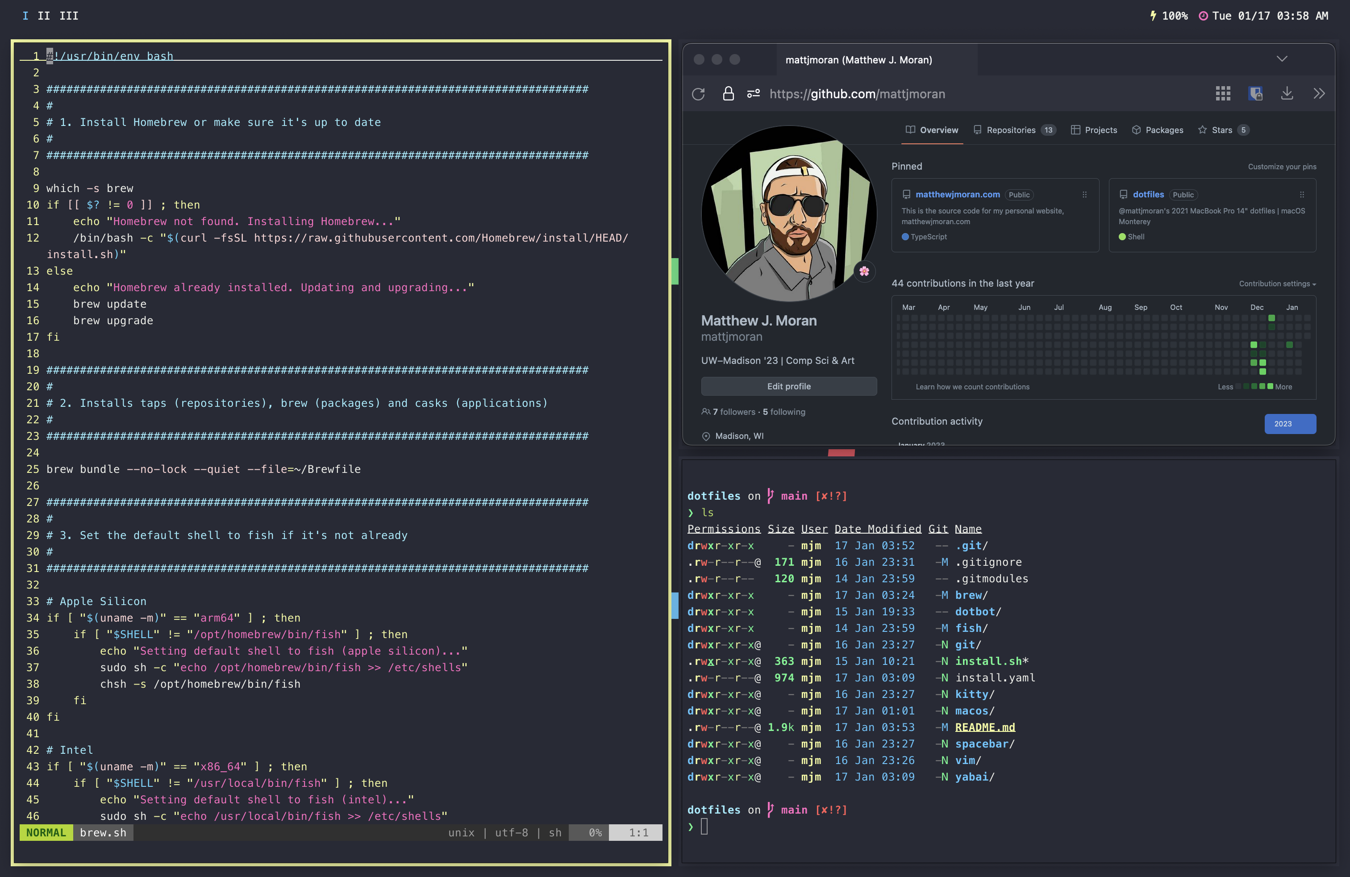Open site permissions icon in address bar

tap(753, 94)
